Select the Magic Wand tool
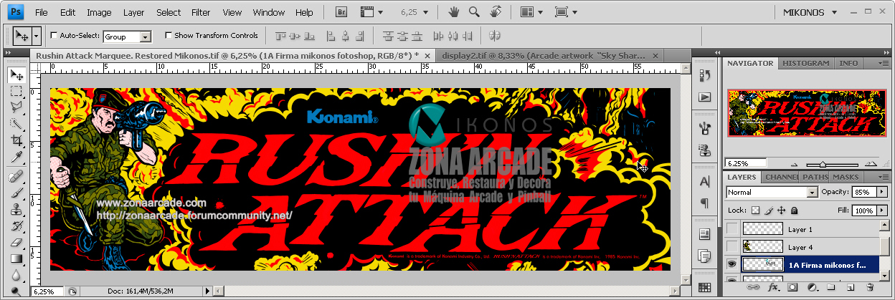Image resolution: width=895 pixels, height=300 pixels. tap(16, 124)
